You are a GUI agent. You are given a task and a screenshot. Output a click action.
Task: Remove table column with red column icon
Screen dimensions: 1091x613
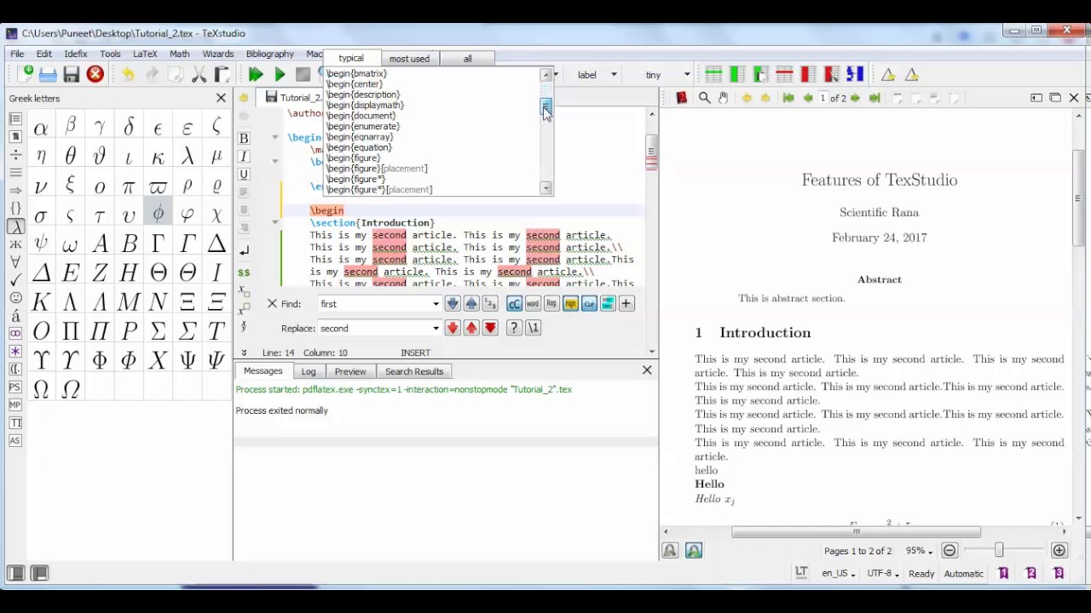pyautogui.click(x=808, y=75)
